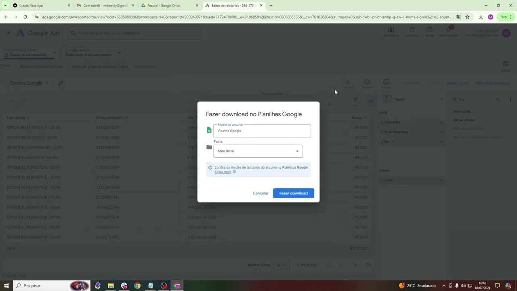
Task: Switch to the Pessoal Google Drive tab
Action: click(x=169, y=6)
